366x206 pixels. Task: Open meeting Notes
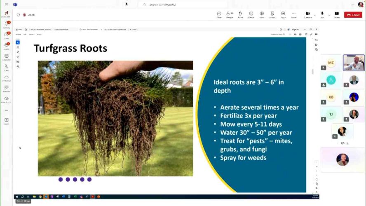pyautogui.click(x=272, y=14)
